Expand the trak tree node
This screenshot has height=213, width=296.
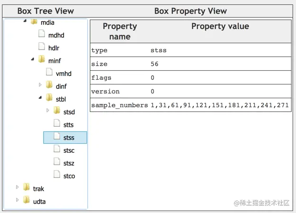pos(18,187)
